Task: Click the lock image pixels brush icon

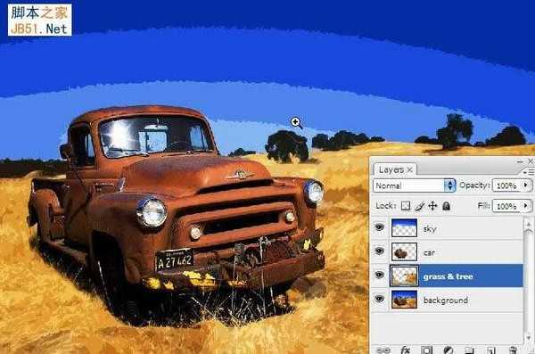Action: tap(419, 206)
